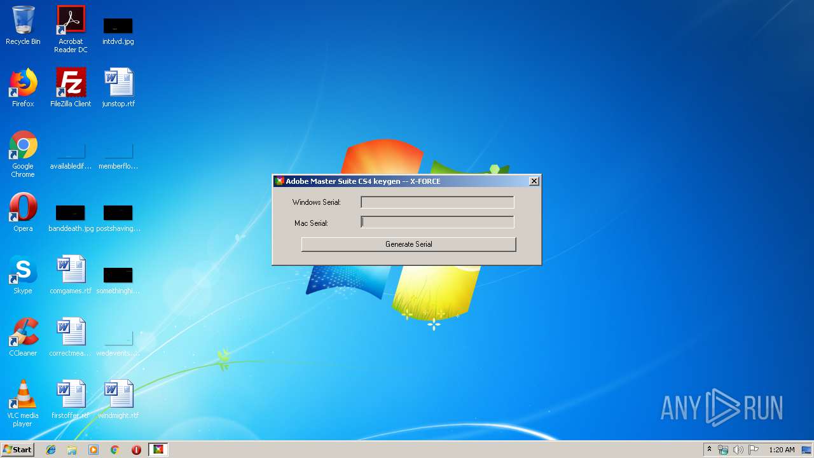Select the FileZilla Client shortcut
This screenshot has width=814, height=458.
click(x=71, y=88)
